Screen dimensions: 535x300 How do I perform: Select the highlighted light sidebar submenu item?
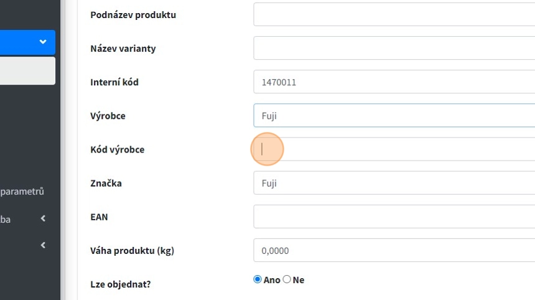tap(27, 71)
